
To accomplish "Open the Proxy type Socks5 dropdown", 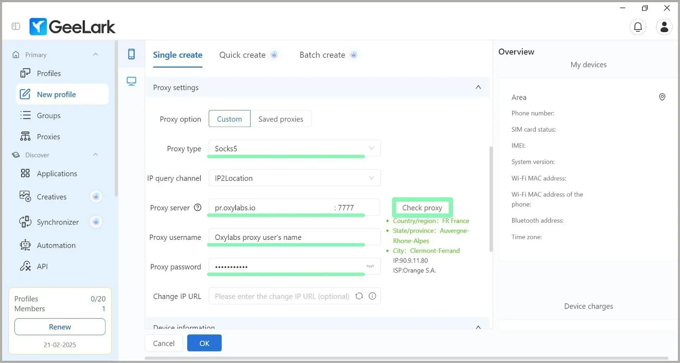I will 295,148.
